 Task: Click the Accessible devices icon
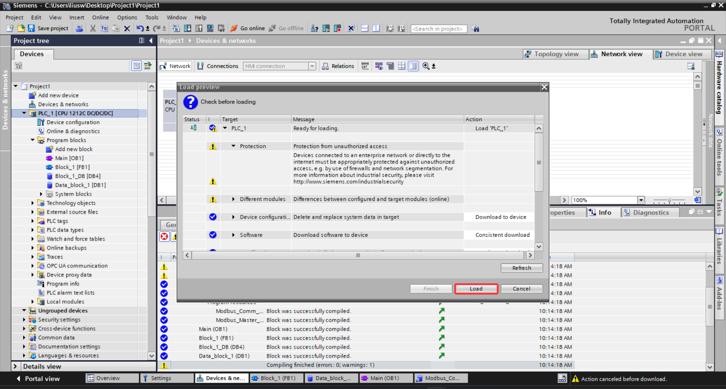pyautogui.click(x=314, y=28)
